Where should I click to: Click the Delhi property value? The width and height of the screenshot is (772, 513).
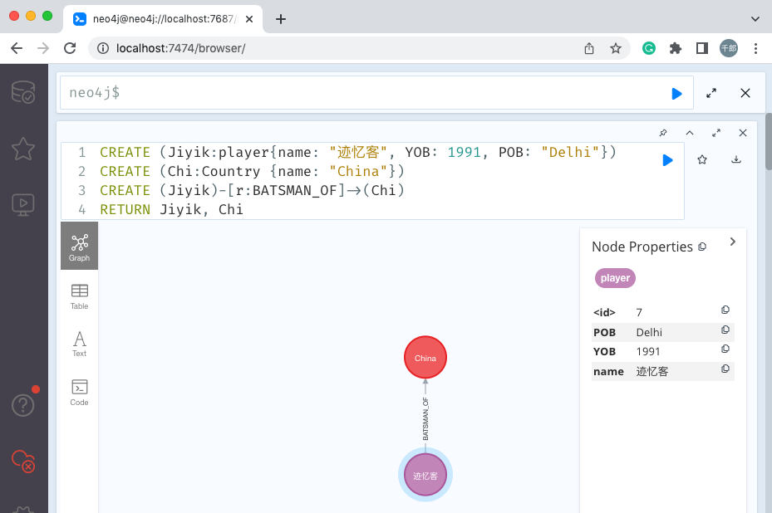(x=649, y=333)
